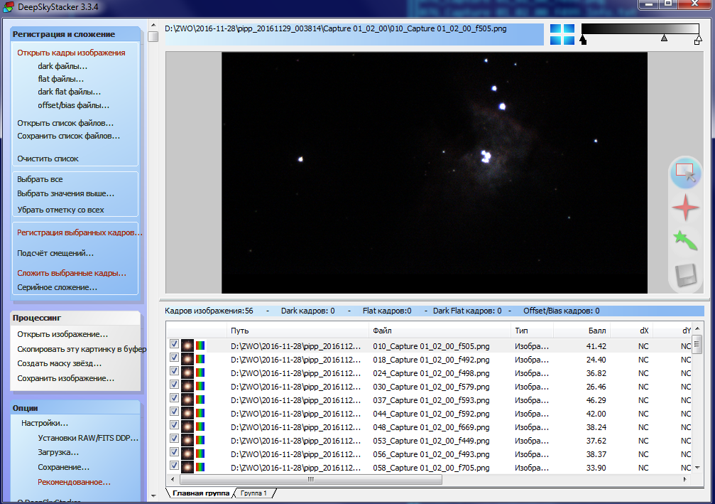
Task: Sort list by dX column header
Action: (631, 331)
